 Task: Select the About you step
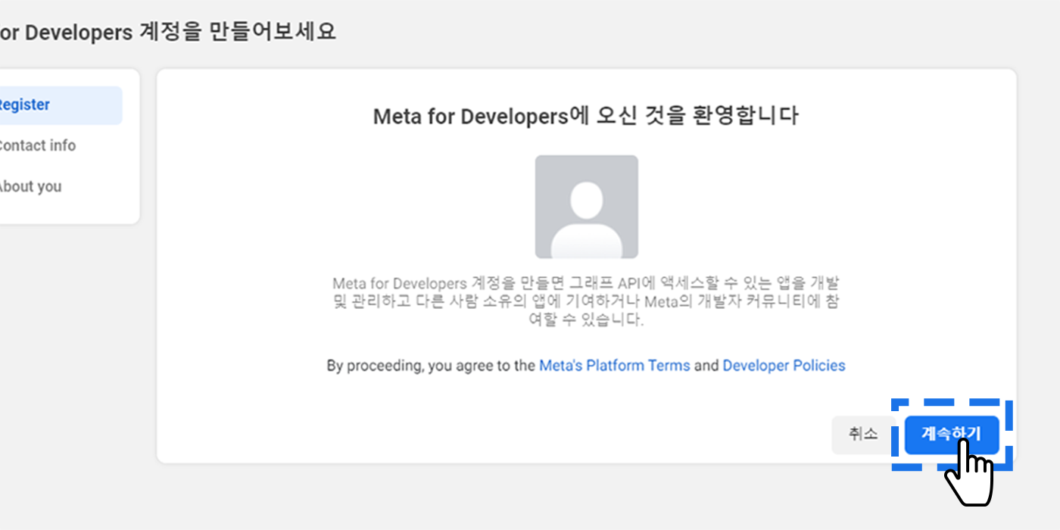click(31, 186)
